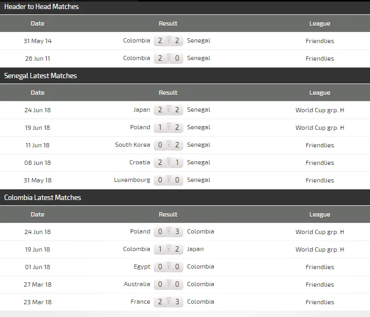Select the 31 May 14 match date
Viewport: 370px width, 317px height.
click(x=38, y=41)
